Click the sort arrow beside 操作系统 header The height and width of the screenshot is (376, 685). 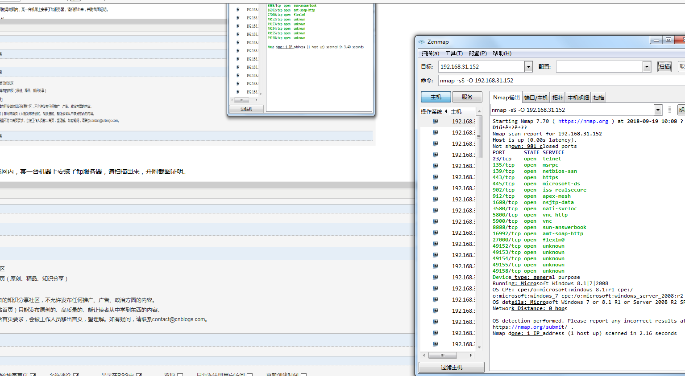446,111
